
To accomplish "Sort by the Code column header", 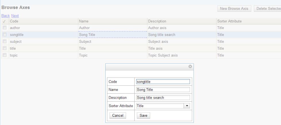I will click(x=43, y=21).
